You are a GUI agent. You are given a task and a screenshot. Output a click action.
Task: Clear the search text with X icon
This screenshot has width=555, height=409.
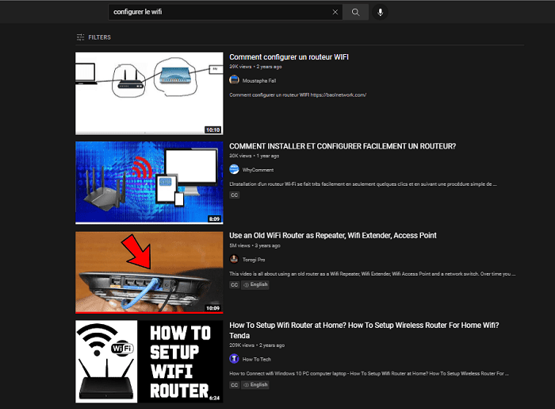coord(335,12)
